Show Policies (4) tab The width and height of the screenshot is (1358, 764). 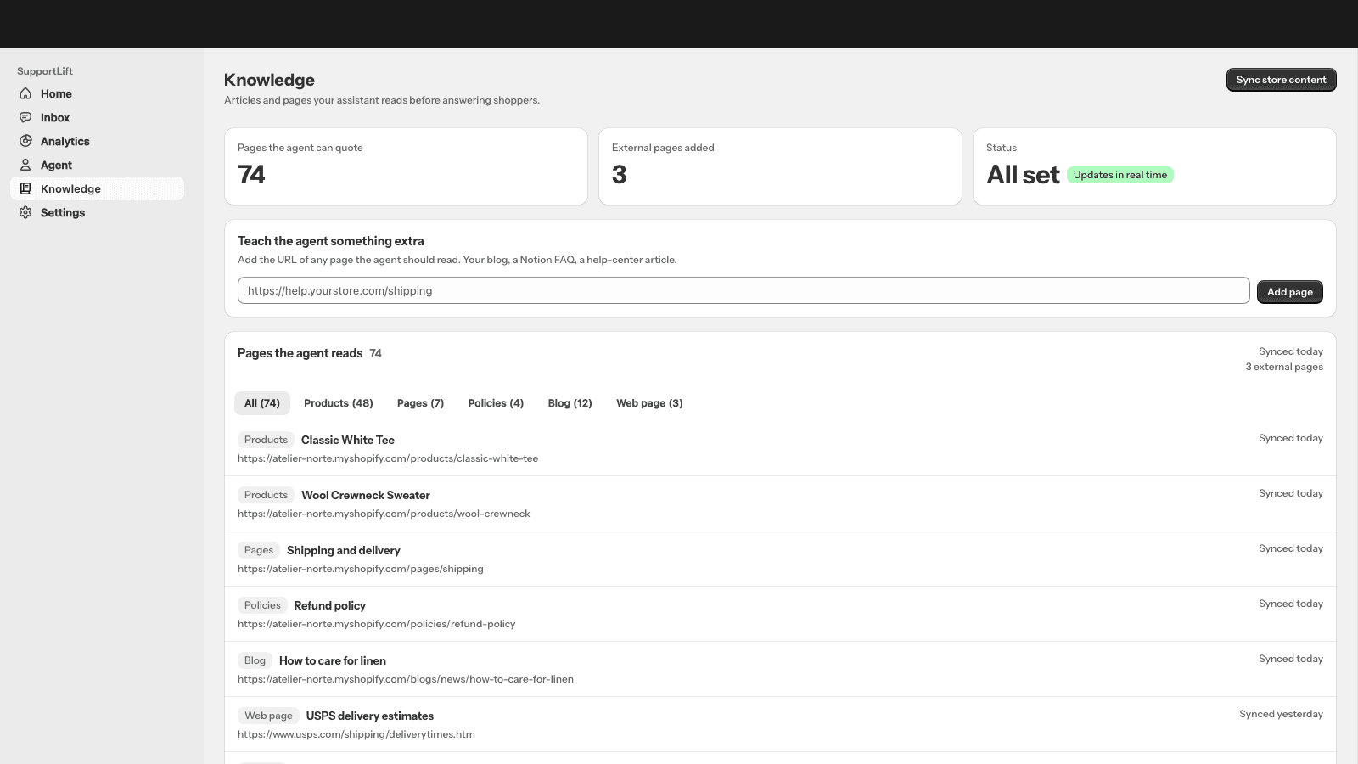tap(496, 403)
